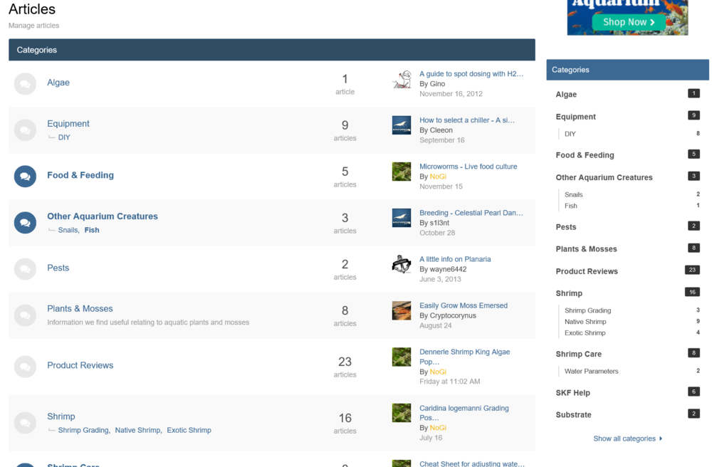Select Water Parameters in sidebar
Screen dimensions: 712x467
coord(591,371)
